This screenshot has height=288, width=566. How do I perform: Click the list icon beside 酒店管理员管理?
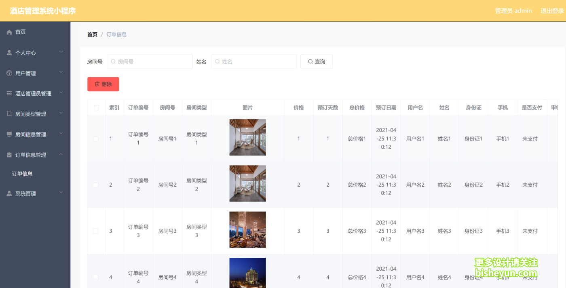pos(8,93)
